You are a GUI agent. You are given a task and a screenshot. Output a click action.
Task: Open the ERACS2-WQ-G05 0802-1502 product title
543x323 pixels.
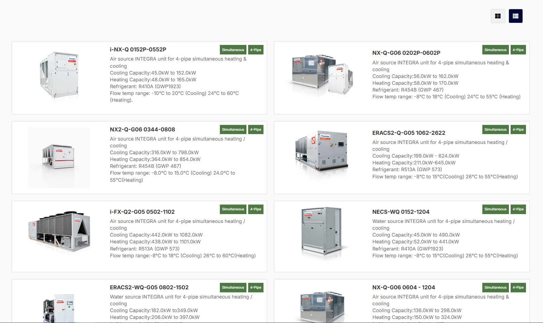pyautogui.click(x=149, y=287)
